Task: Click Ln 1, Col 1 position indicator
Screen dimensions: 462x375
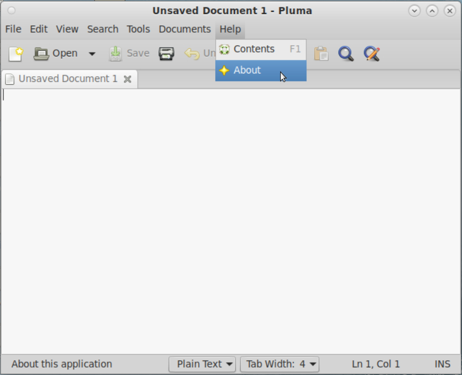Action: click(375, 364)
